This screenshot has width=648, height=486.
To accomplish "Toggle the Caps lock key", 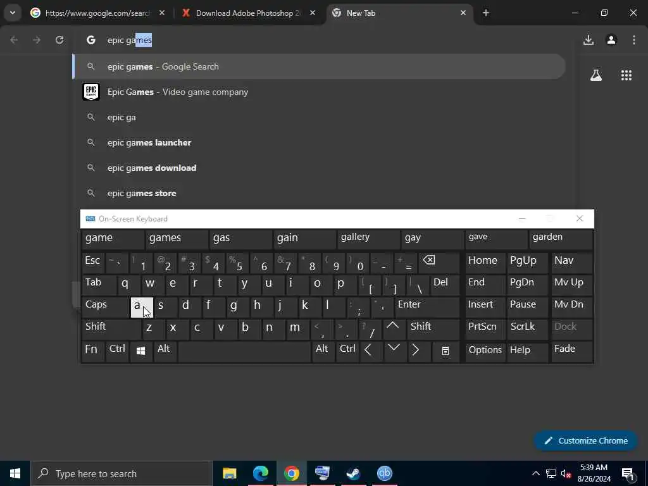I will (105, 307).
